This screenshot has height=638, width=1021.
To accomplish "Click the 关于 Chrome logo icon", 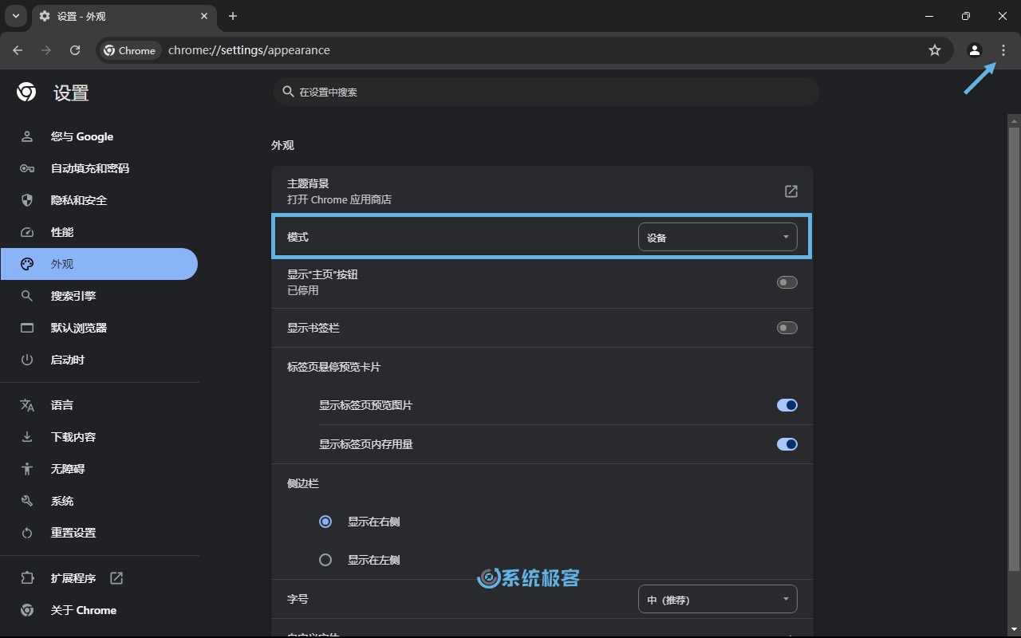I will click(x=27, y=610).
